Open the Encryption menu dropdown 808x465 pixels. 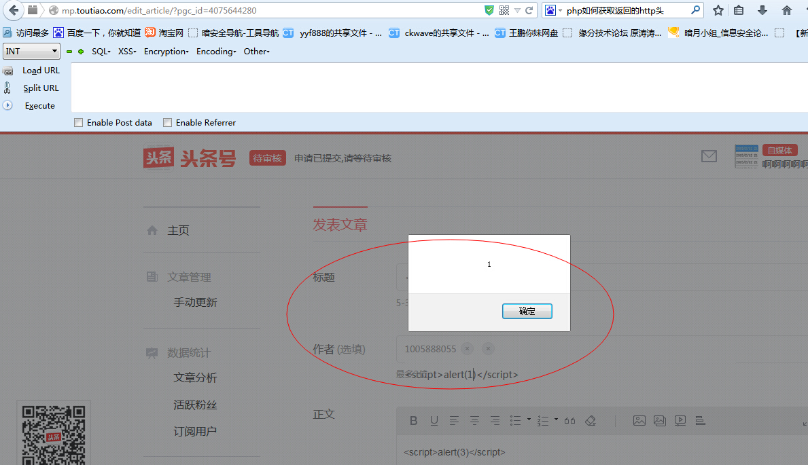pos(166,52)
